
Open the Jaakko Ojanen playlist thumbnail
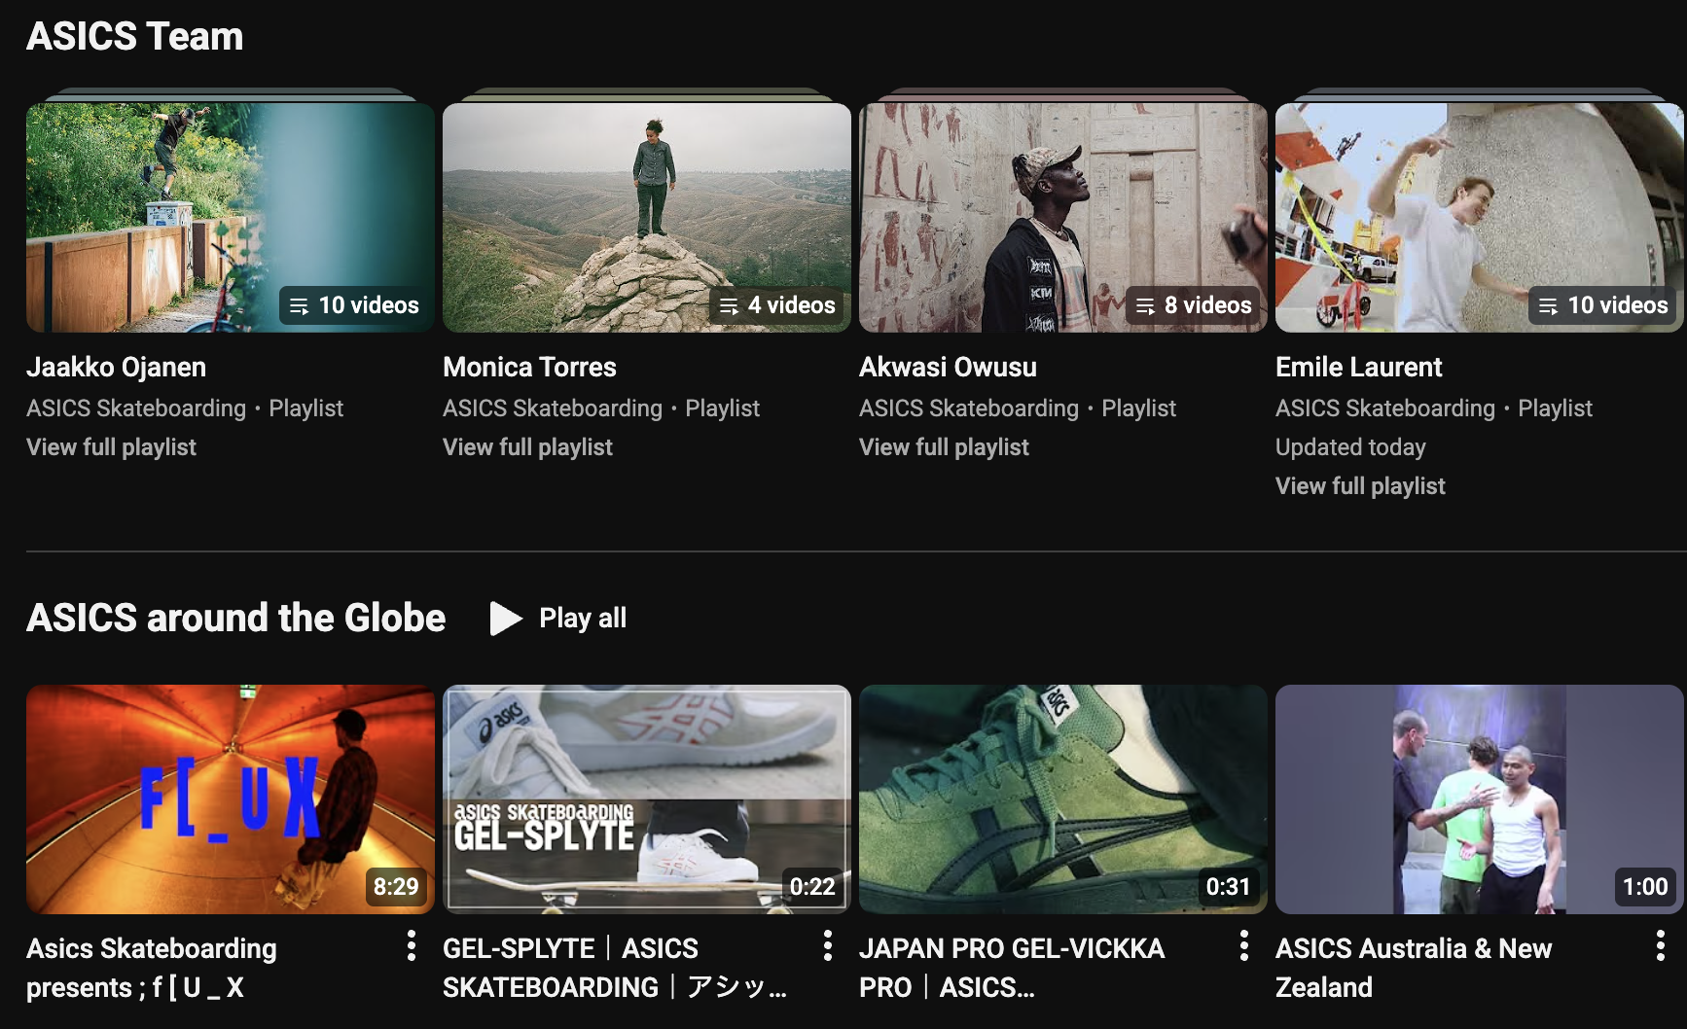[231, 218]
